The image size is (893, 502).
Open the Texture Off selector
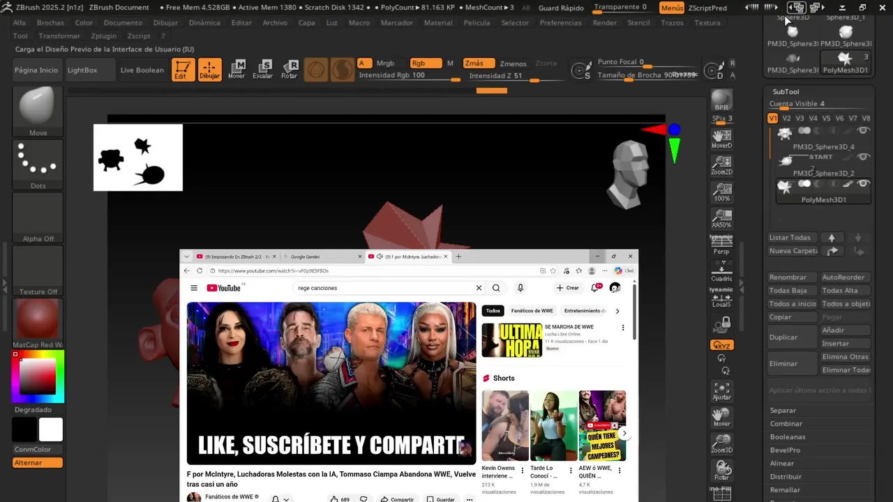coord(38,271)
